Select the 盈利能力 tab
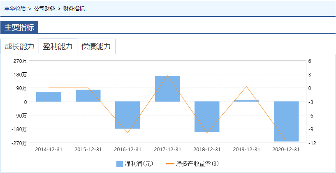This screenshot has height=173, width=336. point(58,46)
